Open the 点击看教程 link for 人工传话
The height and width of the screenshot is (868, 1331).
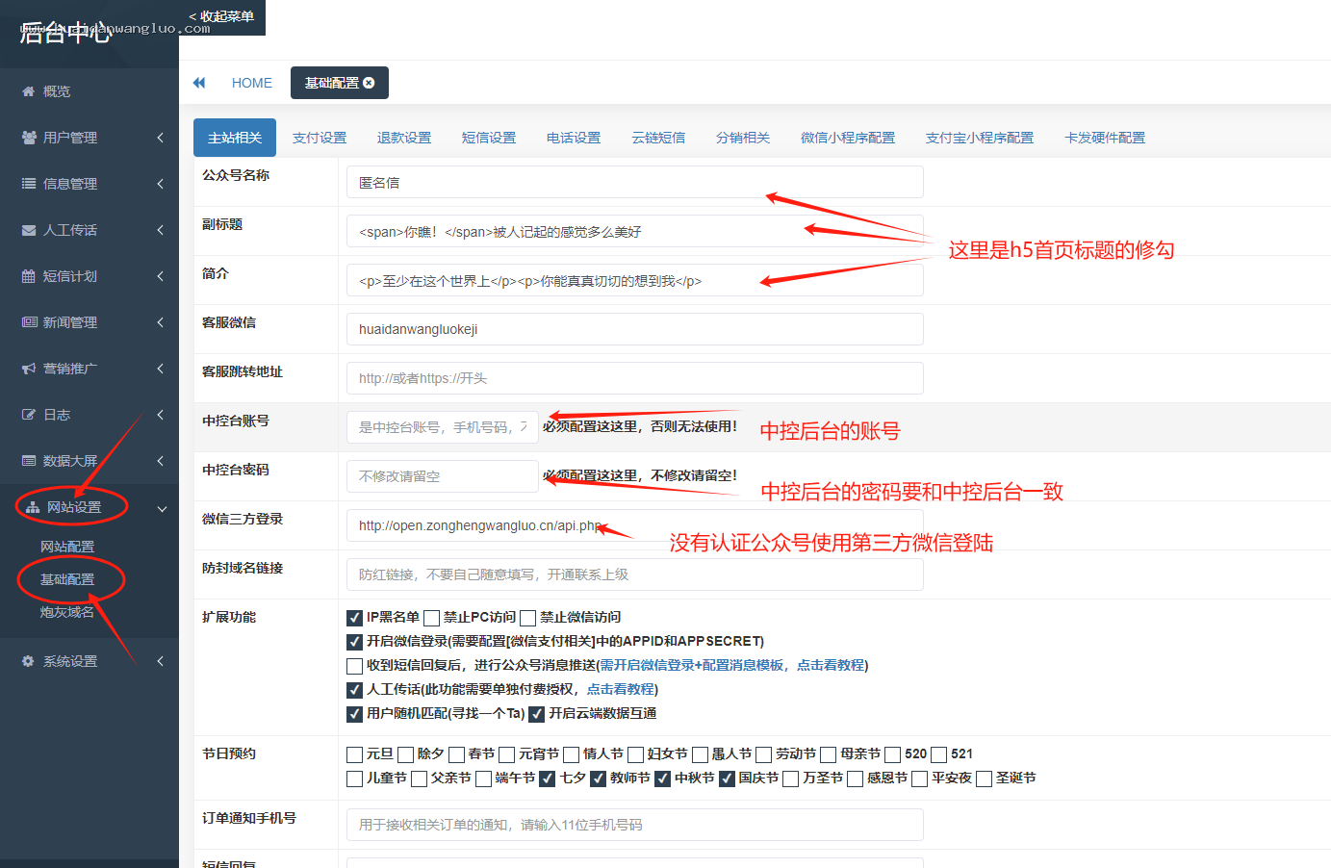coord(621,689)
